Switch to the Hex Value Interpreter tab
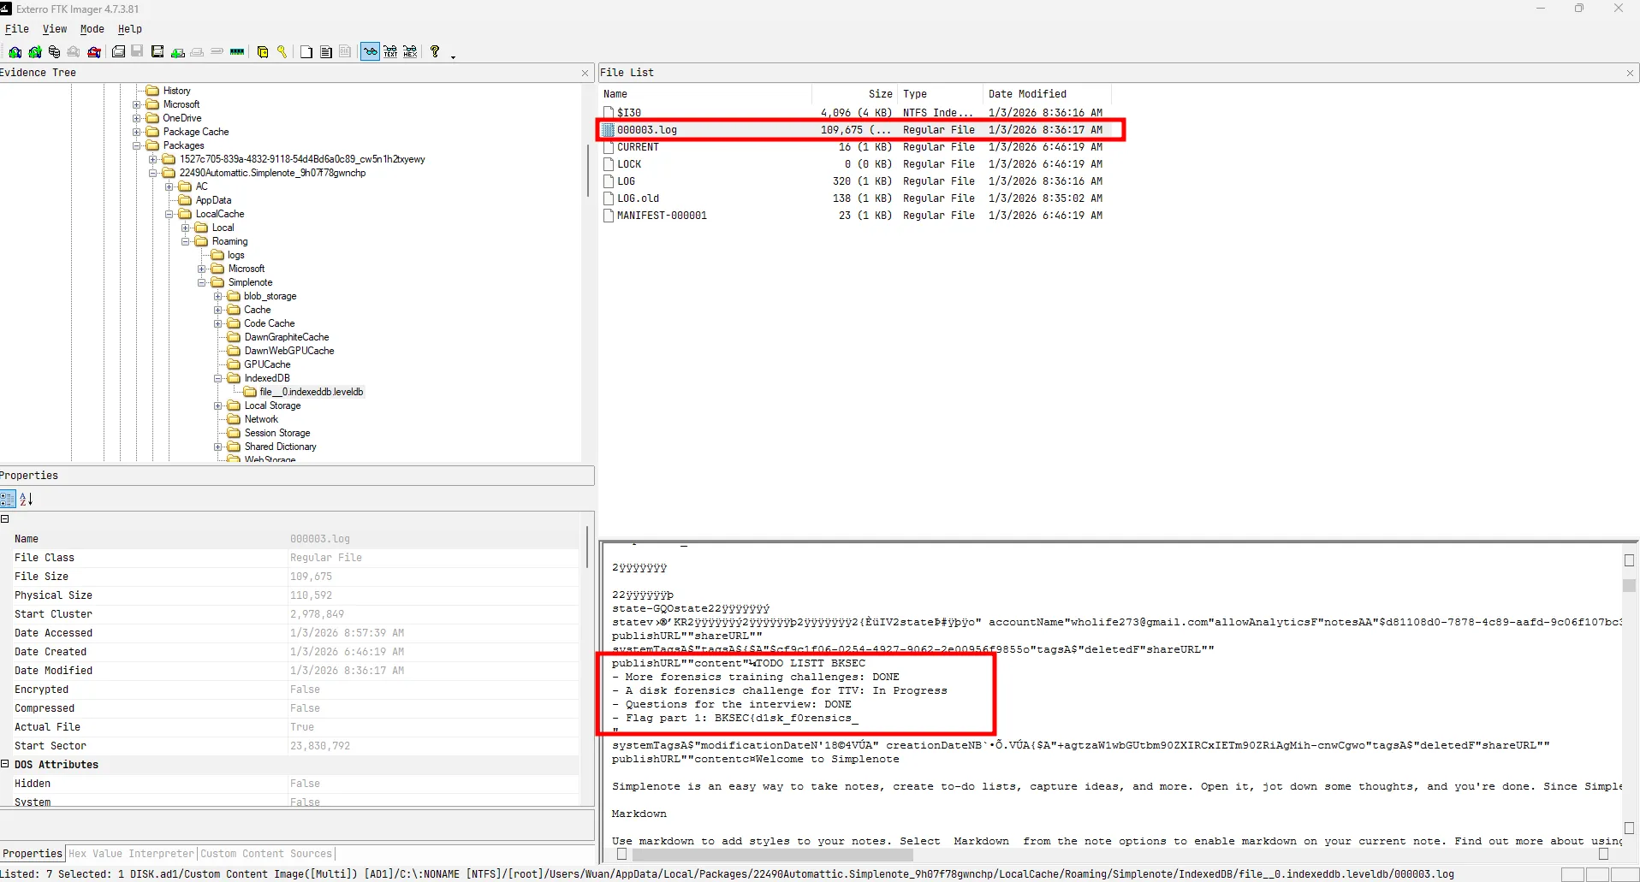The width and height of the screenshot is (1640, 882). [131, 854]
